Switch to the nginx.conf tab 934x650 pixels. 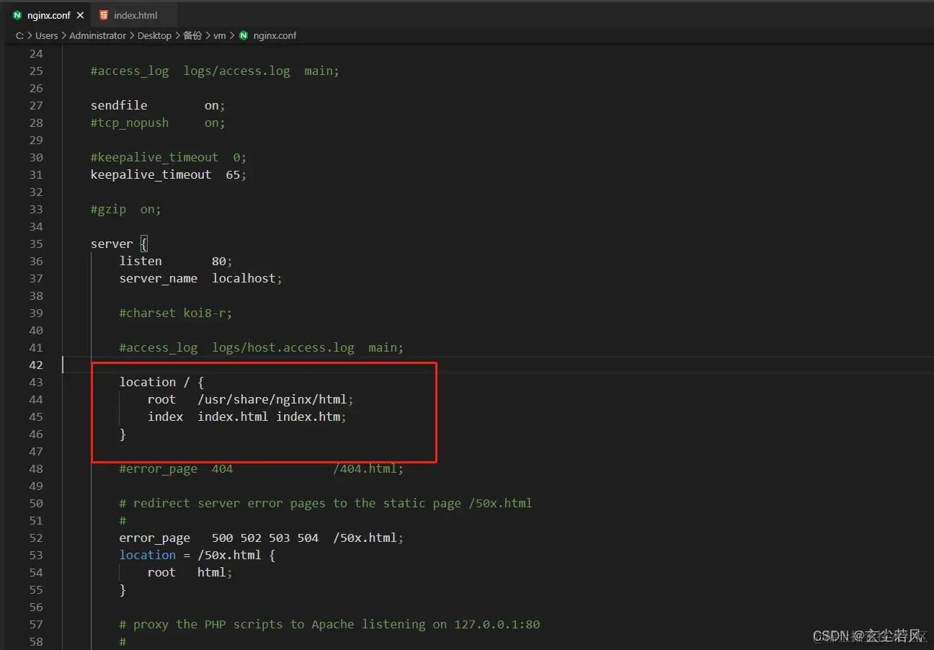coord(48,15)
